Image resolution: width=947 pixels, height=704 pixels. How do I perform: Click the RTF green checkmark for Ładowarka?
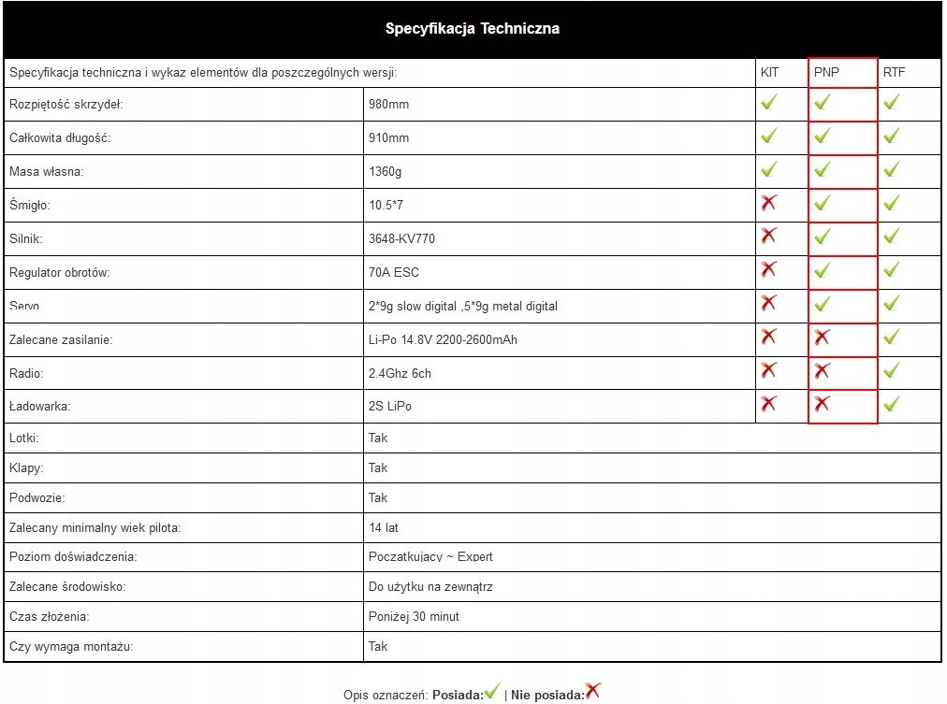tap(892, 404)
